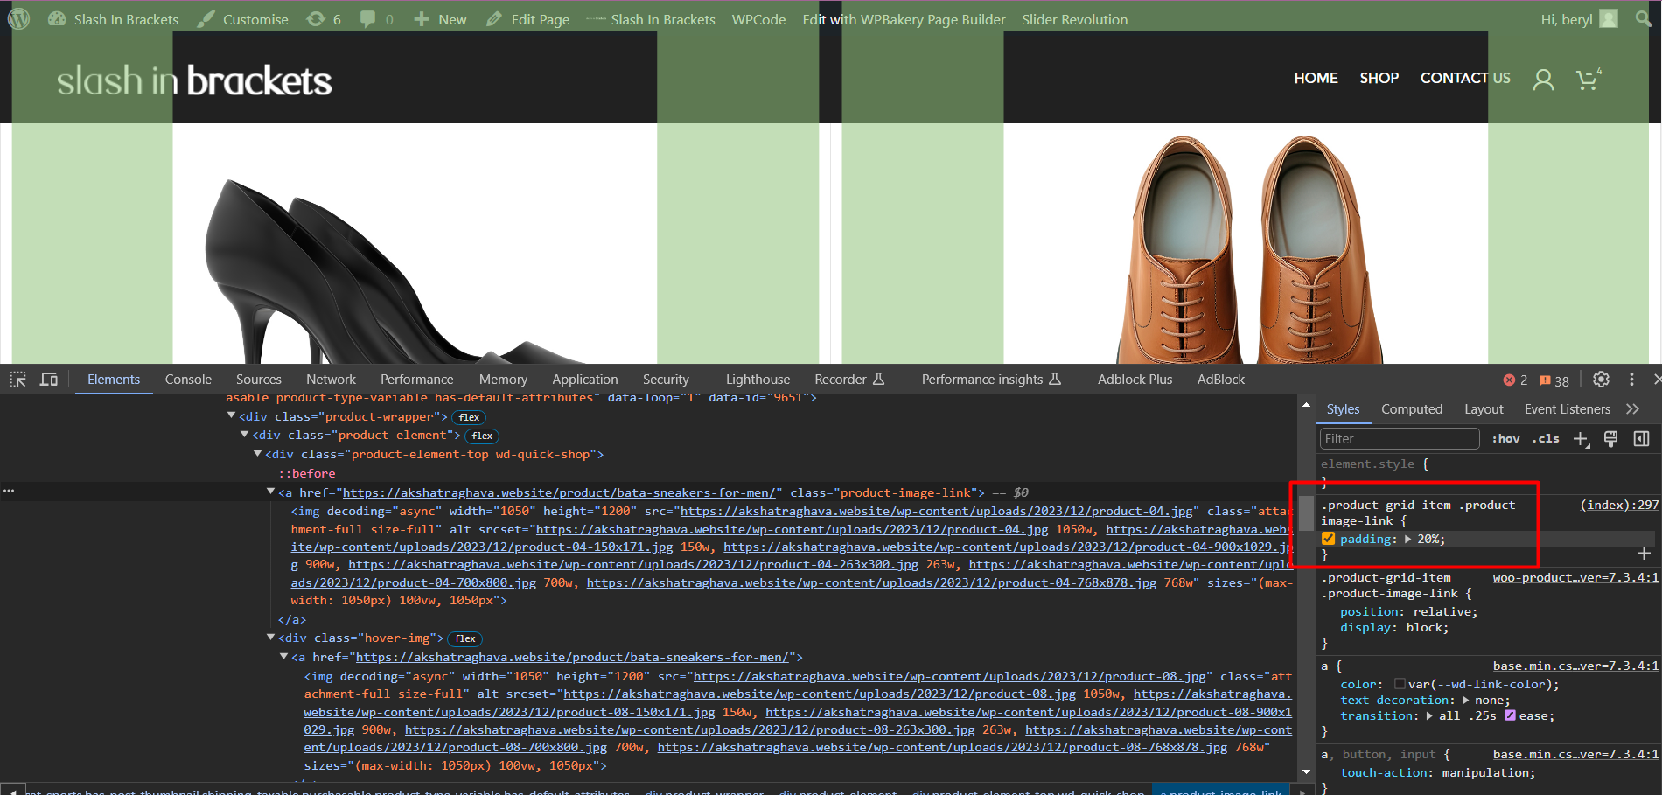Click the updates icon showing 6

tap(324, 19)
